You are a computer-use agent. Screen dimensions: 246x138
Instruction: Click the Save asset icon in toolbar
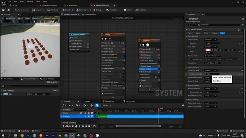pos(3,10)
